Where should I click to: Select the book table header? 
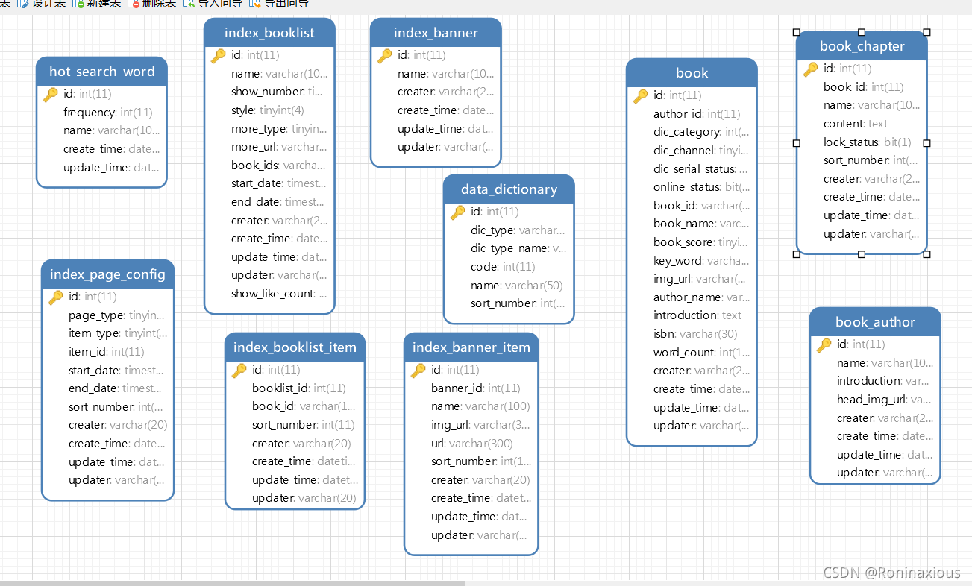tap(692, 73)
